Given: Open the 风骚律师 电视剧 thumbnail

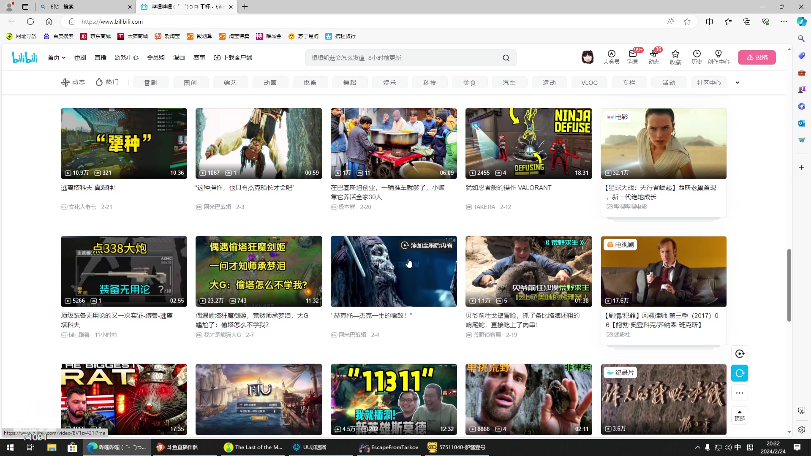Looking at the screenshot, I should [664, 271].
